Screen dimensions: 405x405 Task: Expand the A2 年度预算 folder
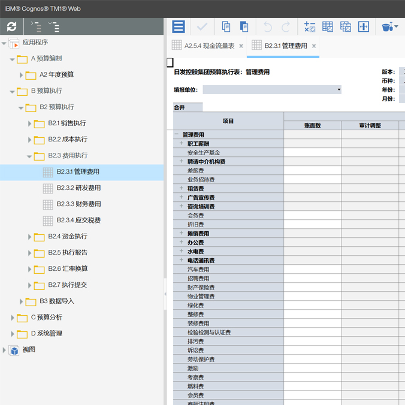pos(21,75)
